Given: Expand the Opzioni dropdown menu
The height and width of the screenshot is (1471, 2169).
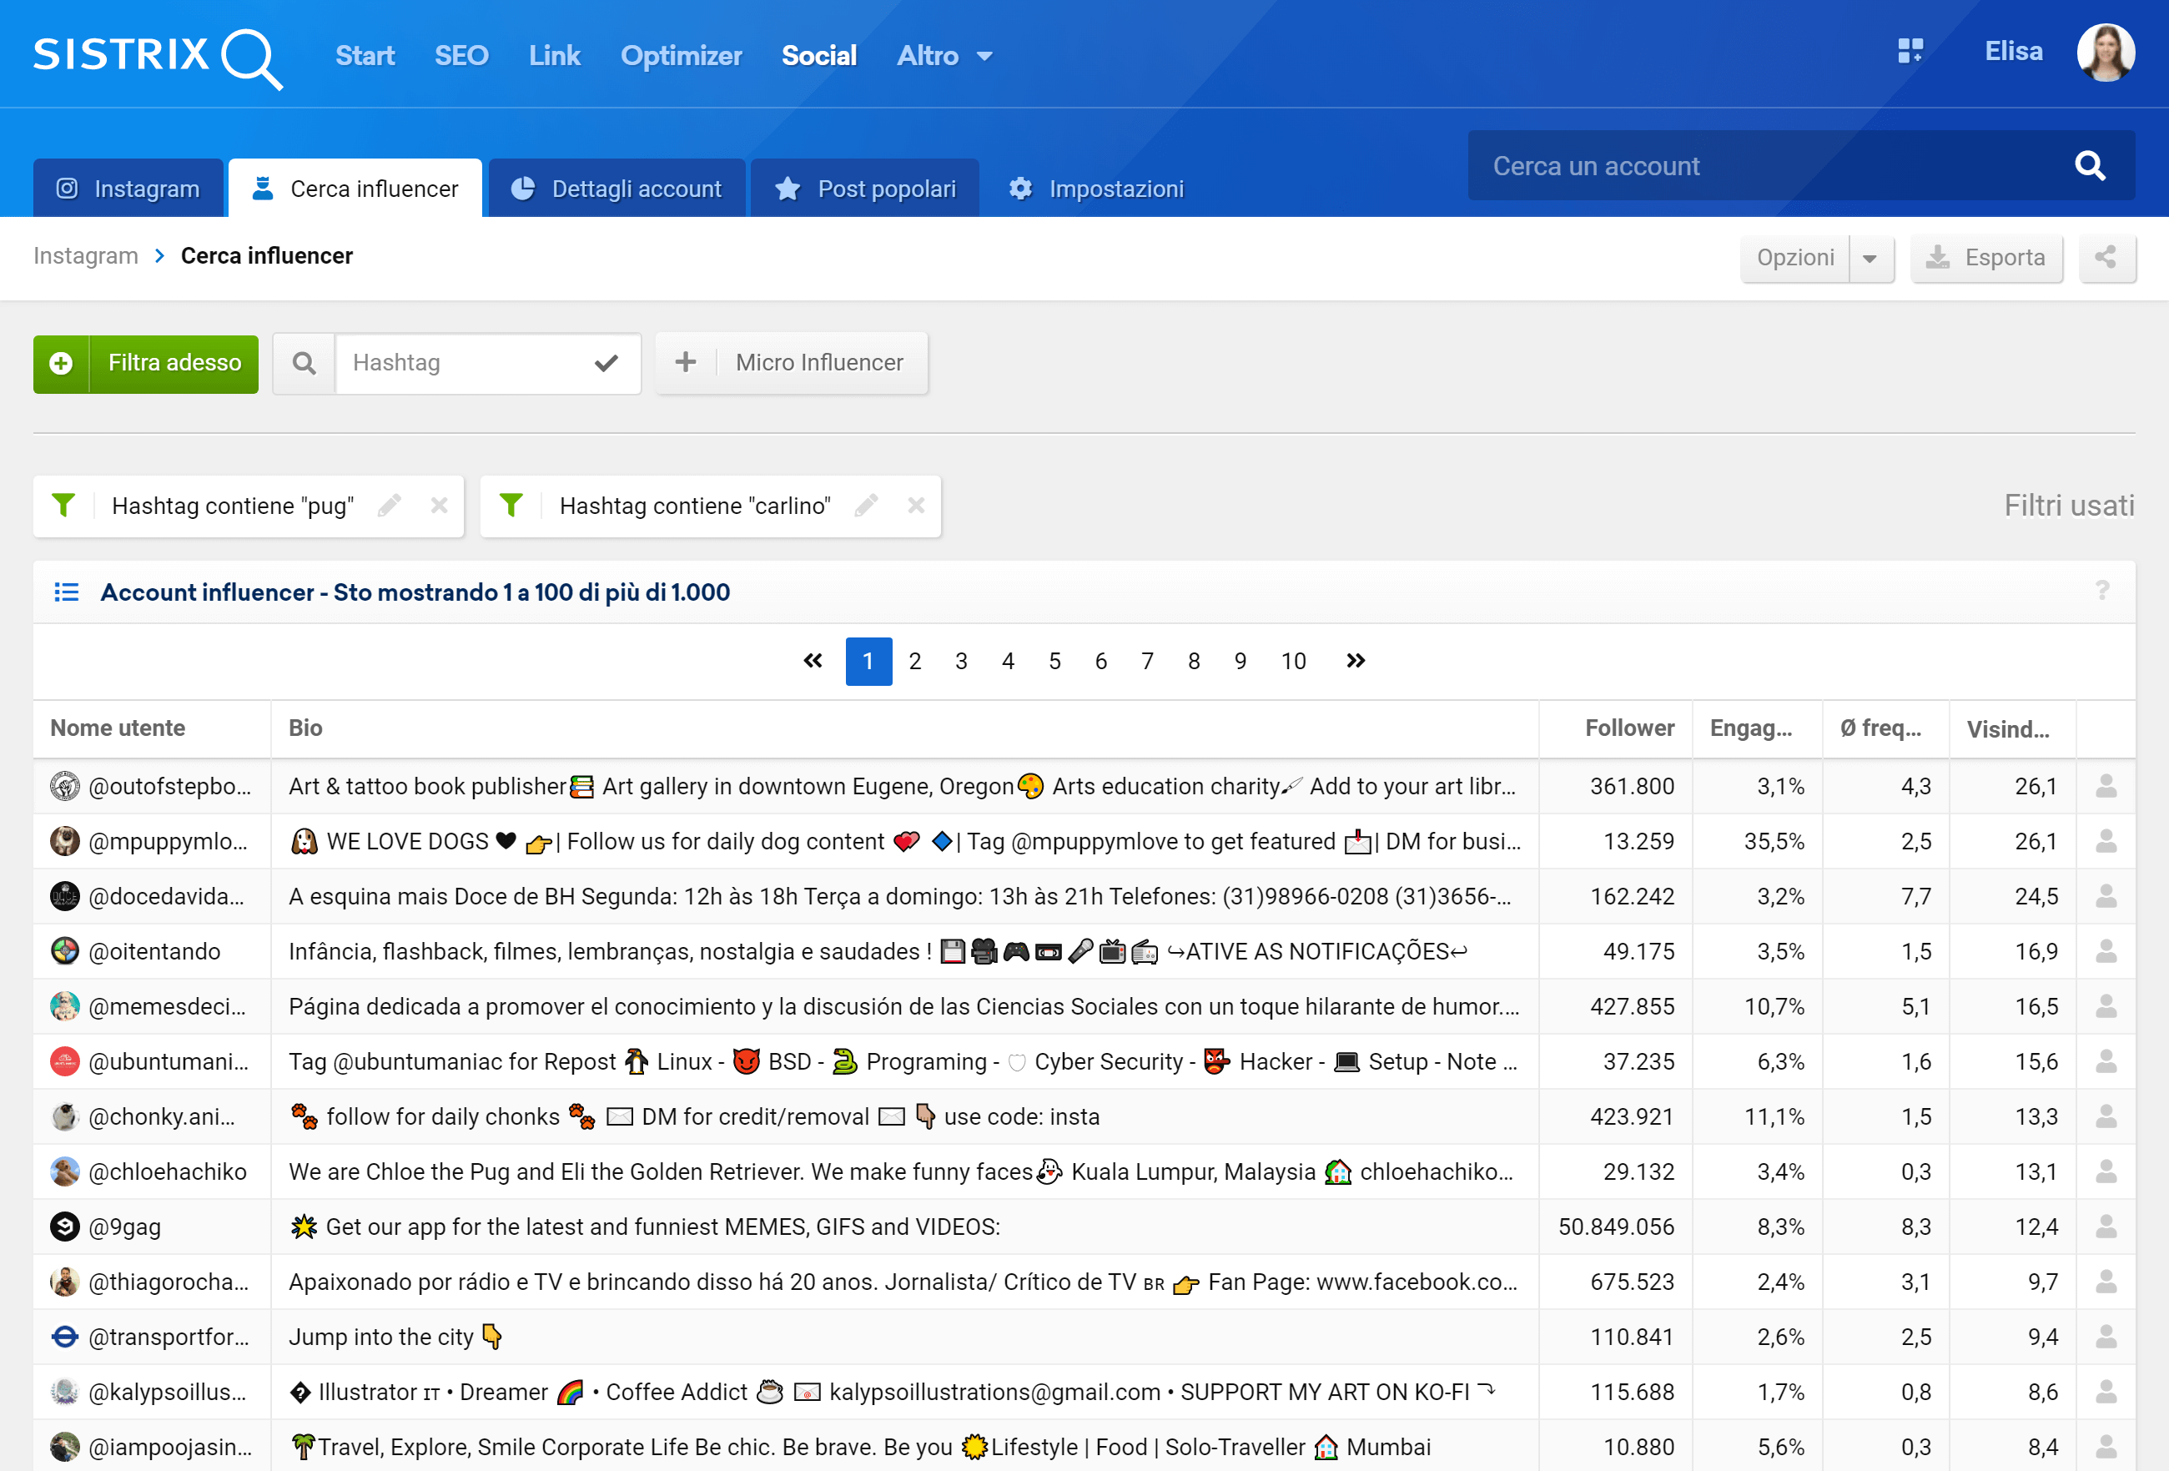Looking at the screenshot, I should (1870, 258).
